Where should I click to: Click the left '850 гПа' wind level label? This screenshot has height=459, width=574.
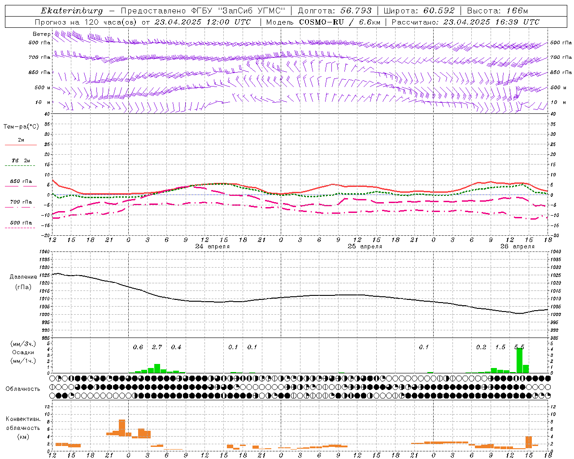pyautogui.click(x=39, y=72)
